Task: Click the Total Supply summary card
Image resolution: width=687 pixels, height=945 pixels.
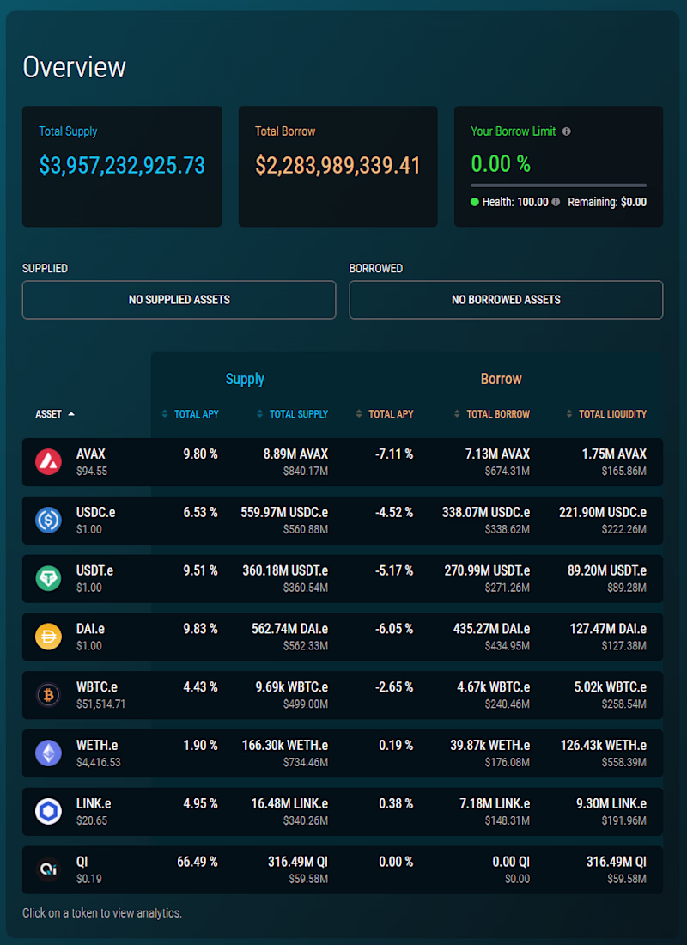Action: coord(122,167)
